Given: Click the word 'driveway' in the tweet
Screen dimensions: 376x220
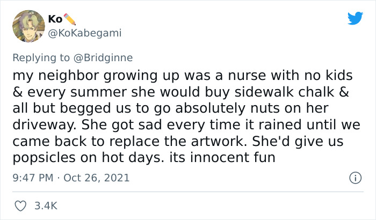Looking at the screenshot, I should [x=40, y=126].
